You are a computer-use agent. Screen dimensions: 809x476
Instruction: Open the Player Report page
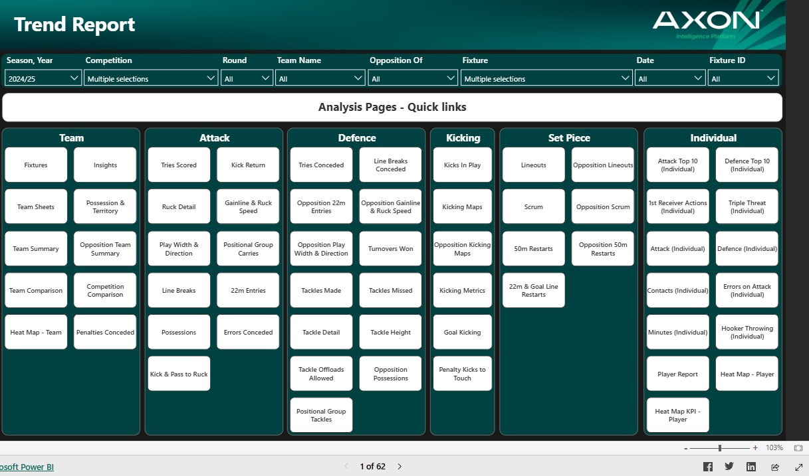(x=677, y=373)
